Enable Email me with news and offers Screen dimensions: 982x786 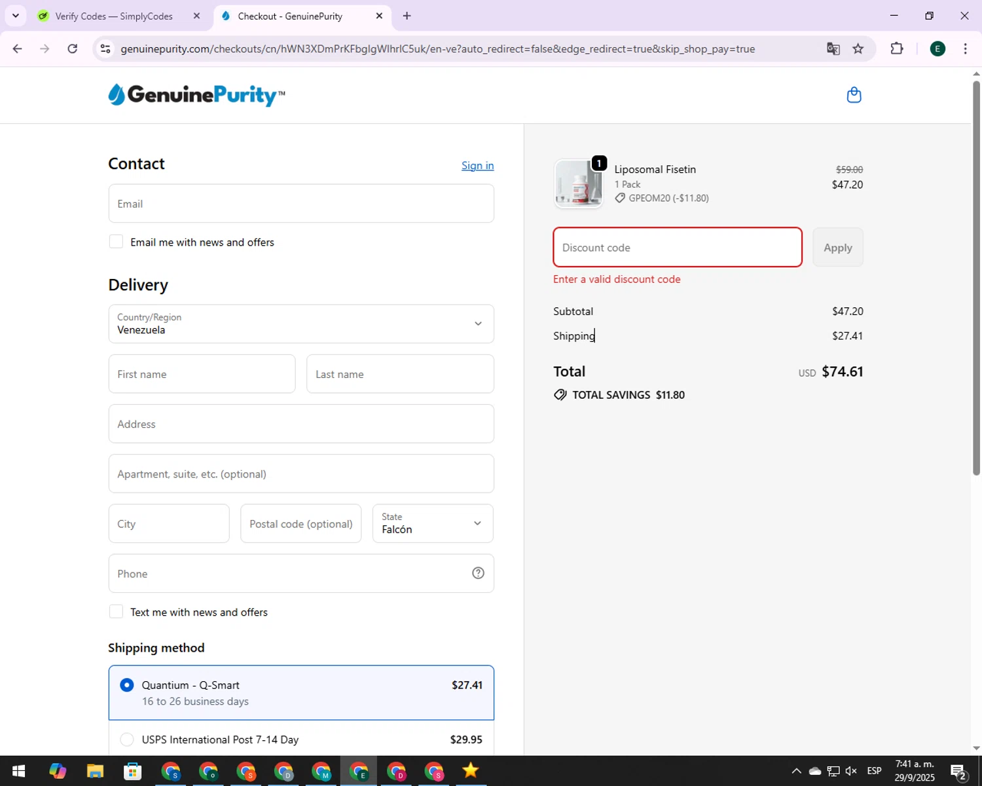(116, 242)
